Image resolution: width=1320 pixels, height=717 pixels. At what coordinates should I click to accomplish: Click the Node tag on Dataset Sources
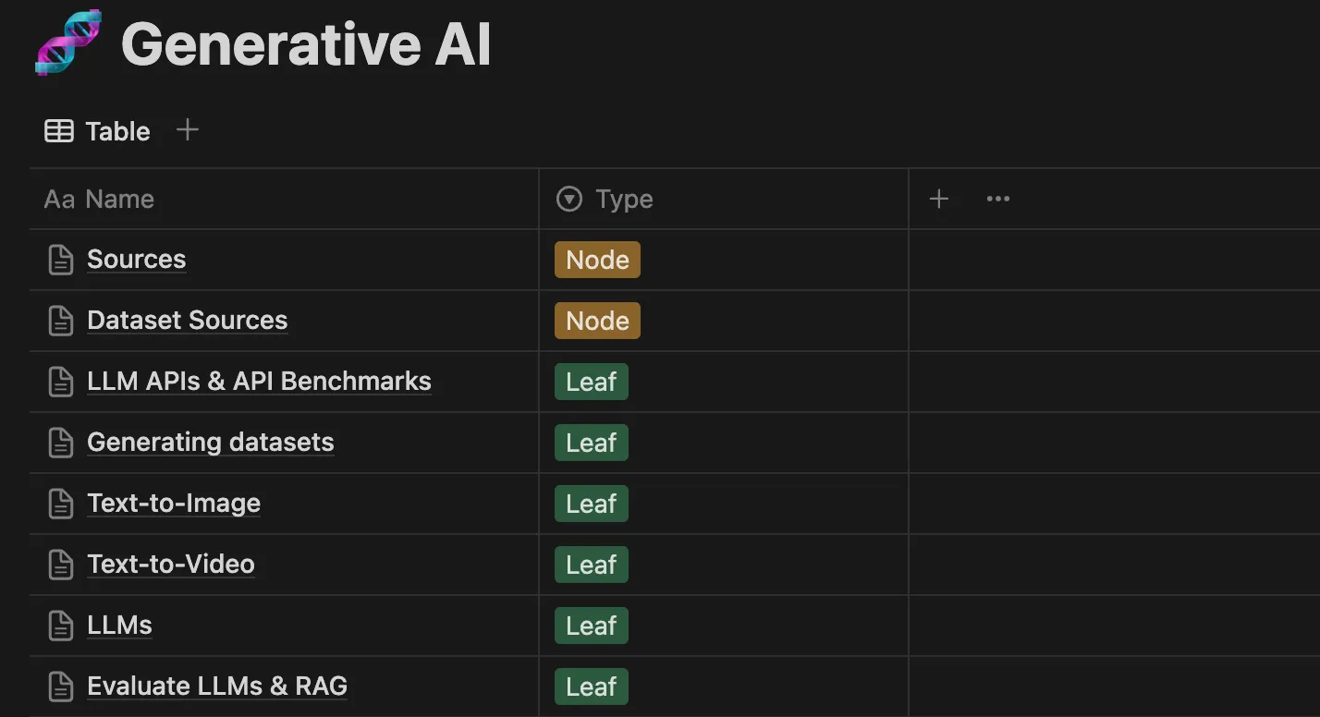pos(596,321)
